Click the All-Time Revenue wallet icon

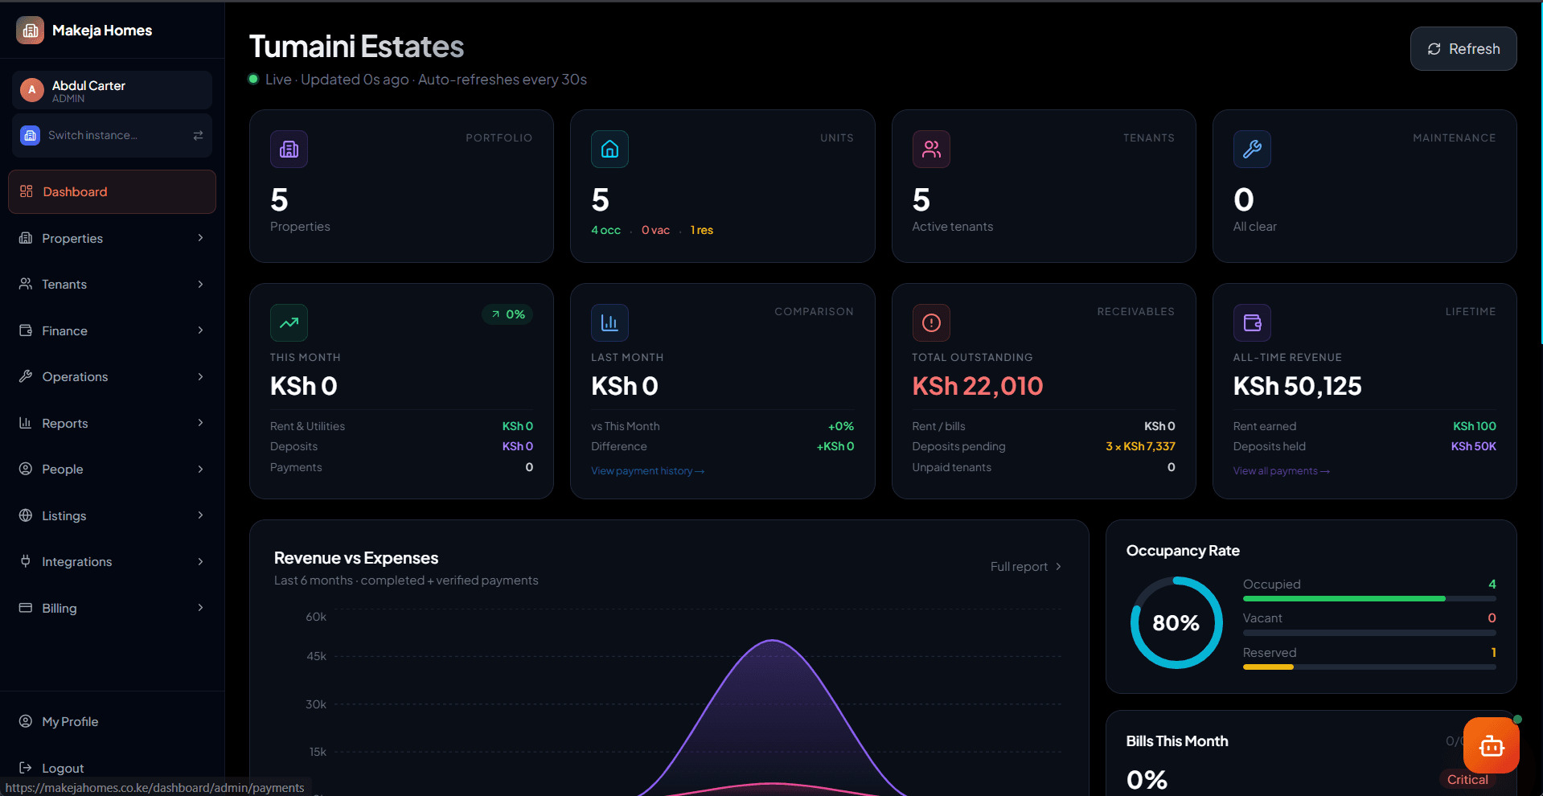[x=1252, y=322]
